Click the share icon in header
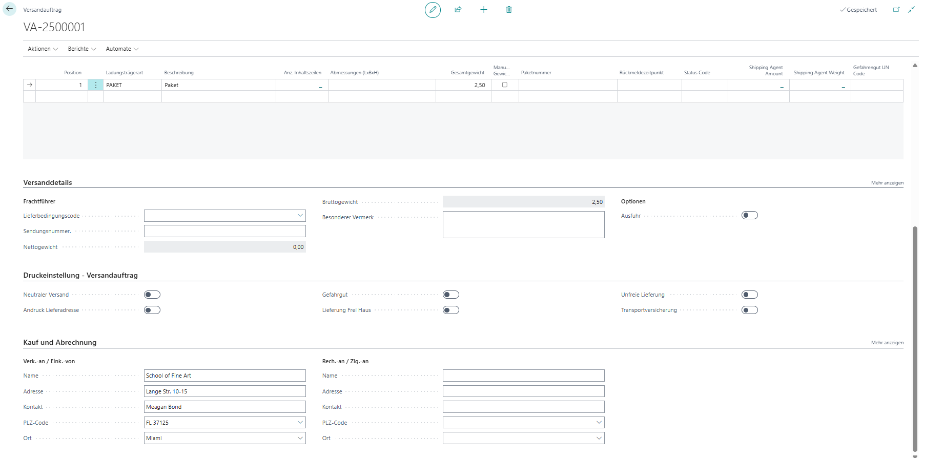Viewport: 944px width, 458px height. tap(458, 10)
